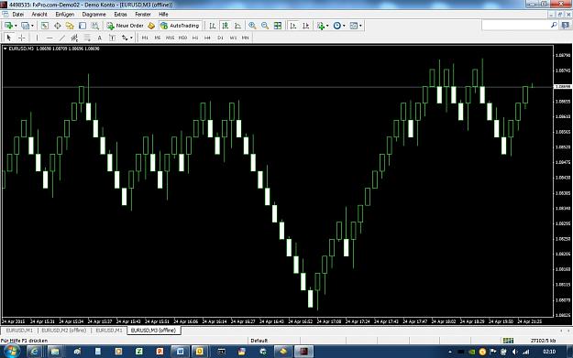The width and height of the screenshot is (573, 358).
Task: Open the Templates icon
Action: click(x=353, y=26)
